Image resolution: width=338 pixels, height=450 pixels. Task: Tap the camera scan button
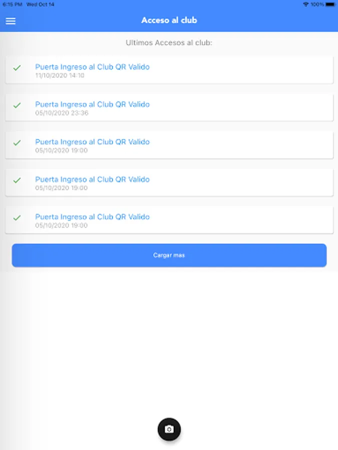tap(169, 429)
